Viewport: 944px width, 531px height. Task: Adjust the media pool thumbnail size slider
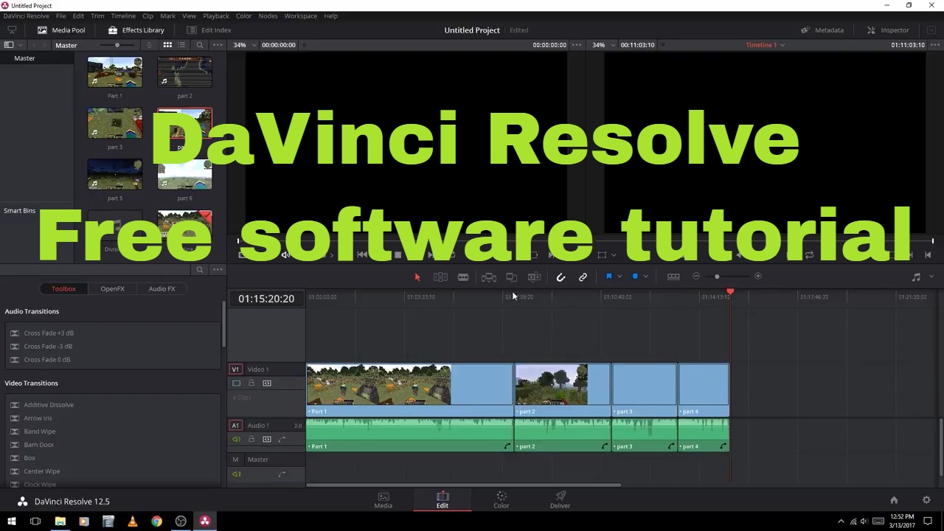tap(117, 45)
